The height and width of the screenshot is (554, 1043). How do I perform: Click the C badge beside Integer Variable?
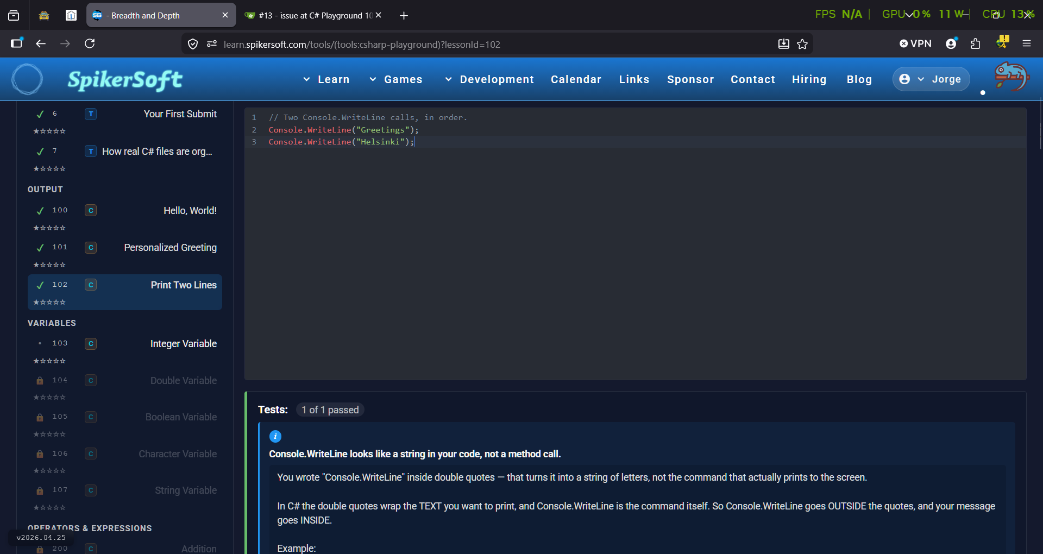point(91,344)
